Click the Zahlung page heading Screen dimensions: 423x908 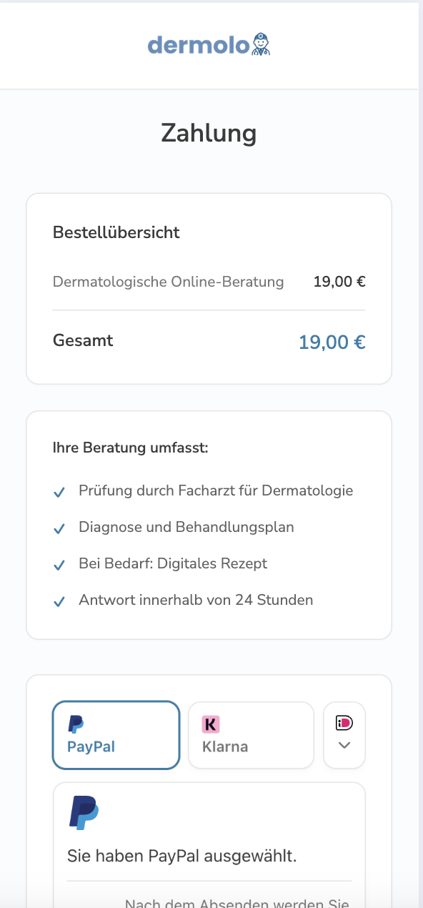tap(208, 133)
